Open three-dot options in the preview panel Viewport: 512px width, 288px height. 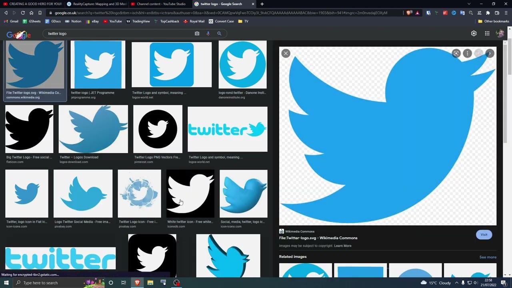click(467, 53)
